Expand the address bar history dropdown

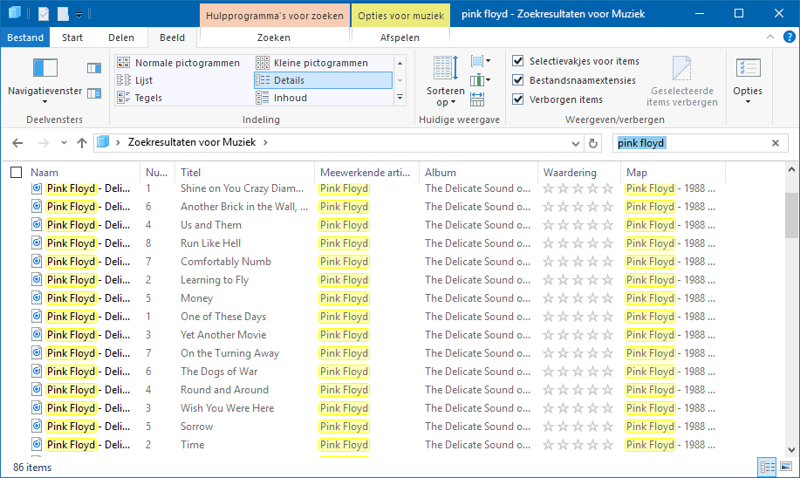576,143
